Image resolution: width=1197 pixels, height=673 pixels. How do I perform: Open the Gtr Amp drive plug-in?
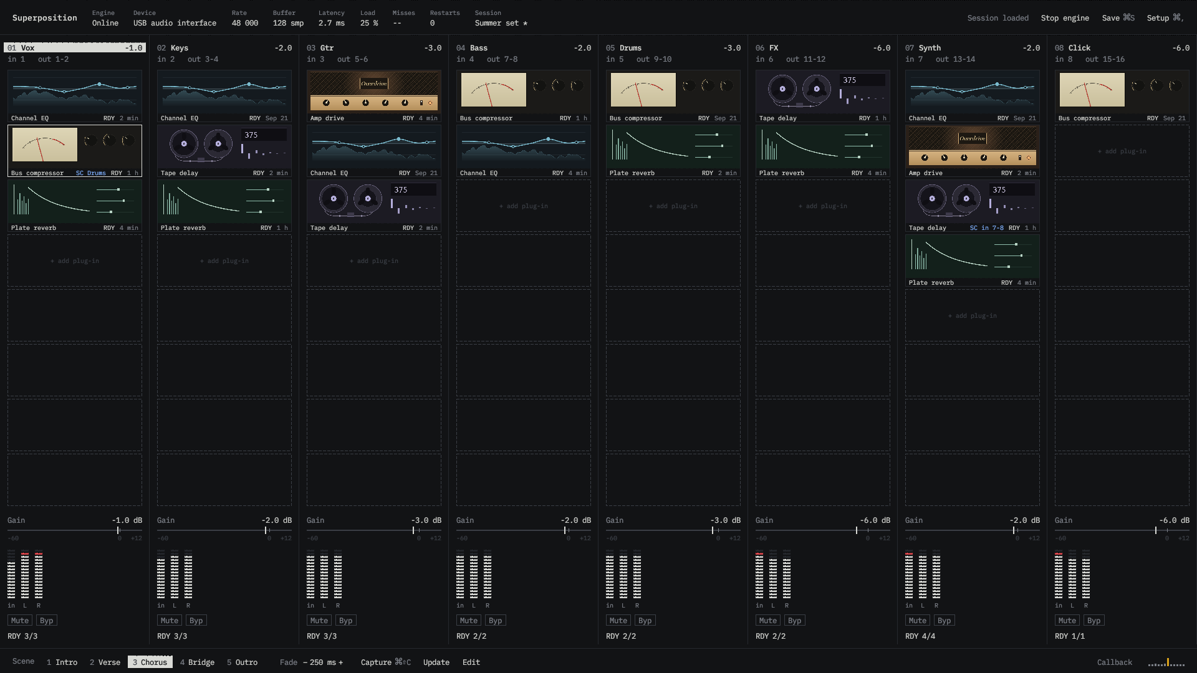click(374, 96)
